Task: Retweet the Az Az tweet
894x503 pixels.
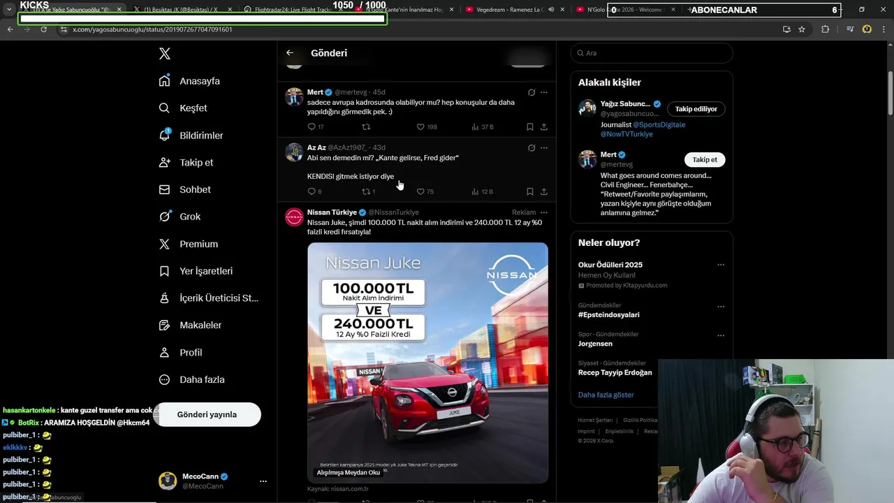Action: coord(368,191)
